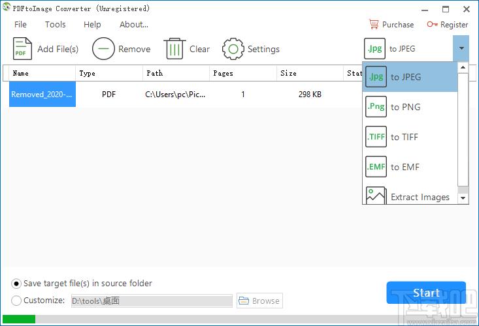Click the .EMF format icon
479x326 pixels.
tap(376, 167)
